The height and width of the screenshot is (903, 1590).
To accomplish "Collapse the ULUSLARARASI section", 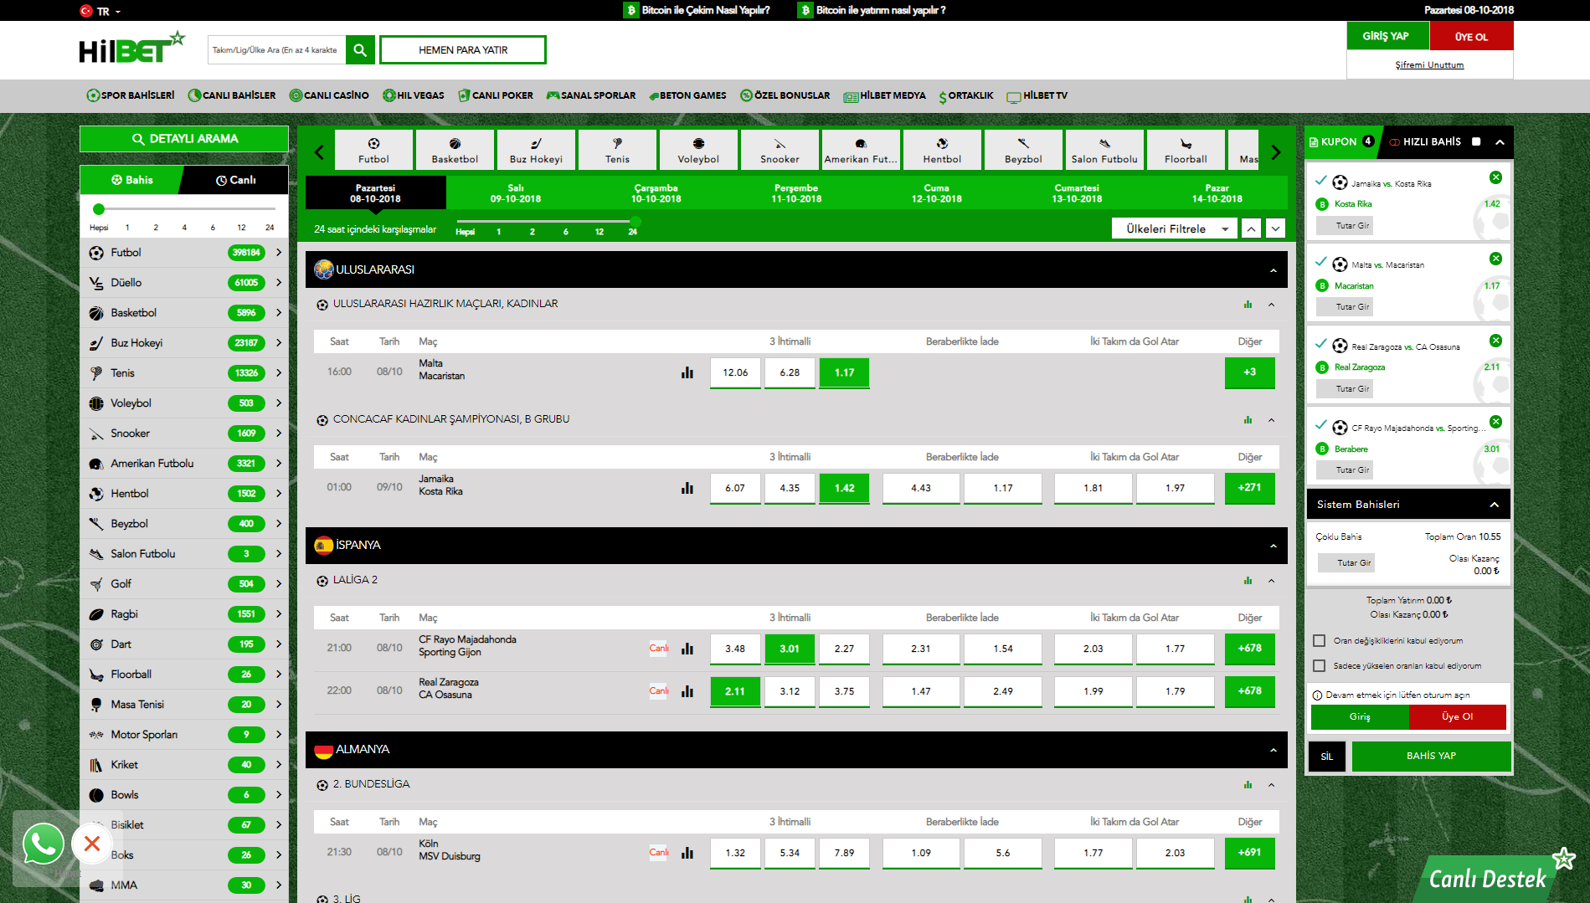I will (x=1273, y=270).
